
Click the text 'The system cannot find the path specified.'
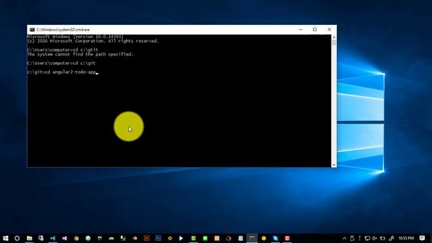tap(80, 55)
